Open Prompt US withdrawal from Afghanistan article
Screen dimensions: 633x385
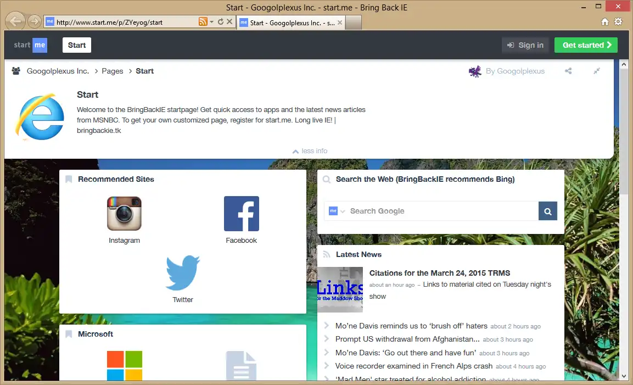407,339
